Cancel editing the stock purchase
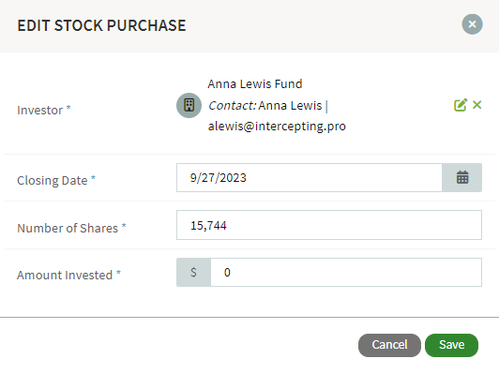499x374 pixels. pyautogui.click(x=389, y=345)
